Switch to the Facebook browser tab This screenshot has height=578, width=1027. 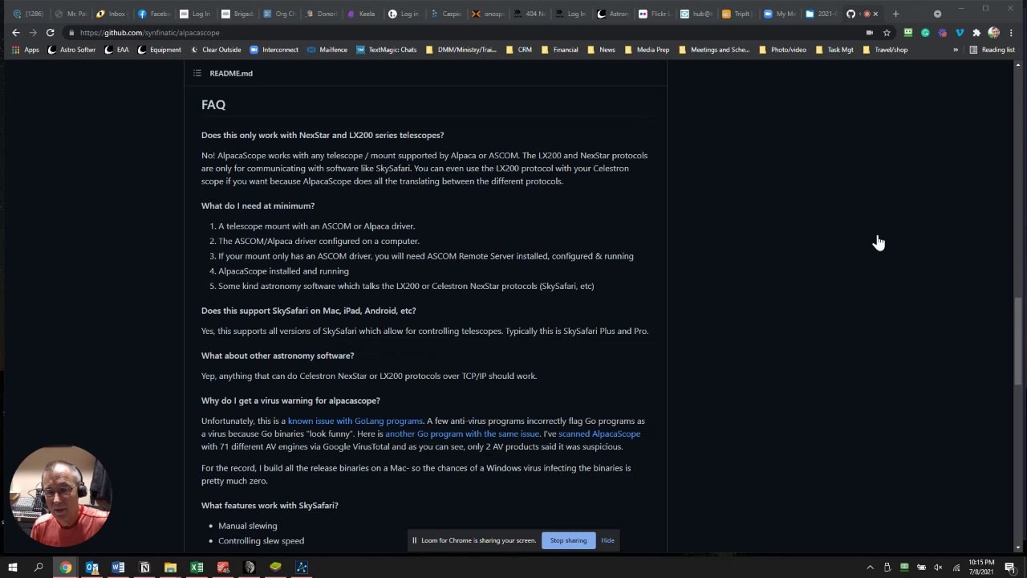coord(154,14)
